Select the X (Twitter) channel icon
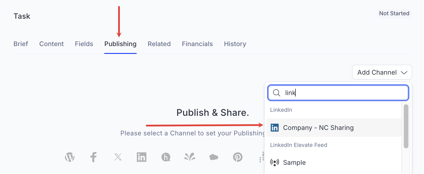The image size is (424, 174). tap(118, 157)
